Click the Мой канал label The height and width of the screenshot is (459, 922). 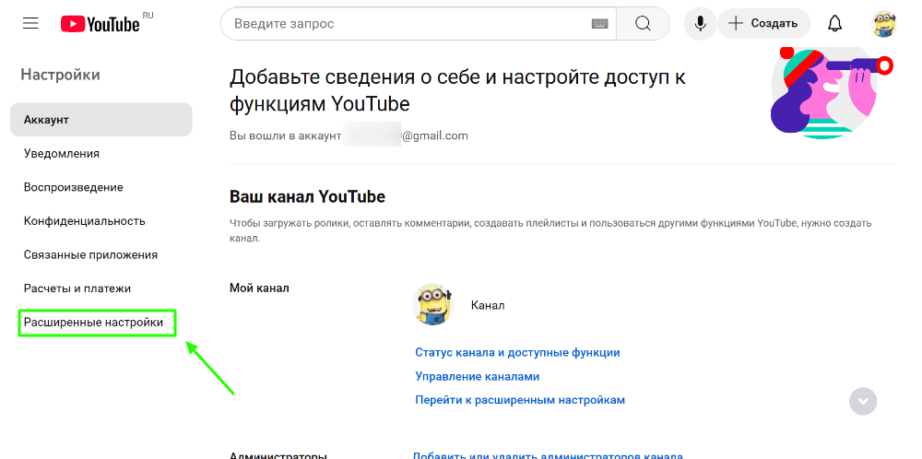pyautogui.click(x=259, y=288)
